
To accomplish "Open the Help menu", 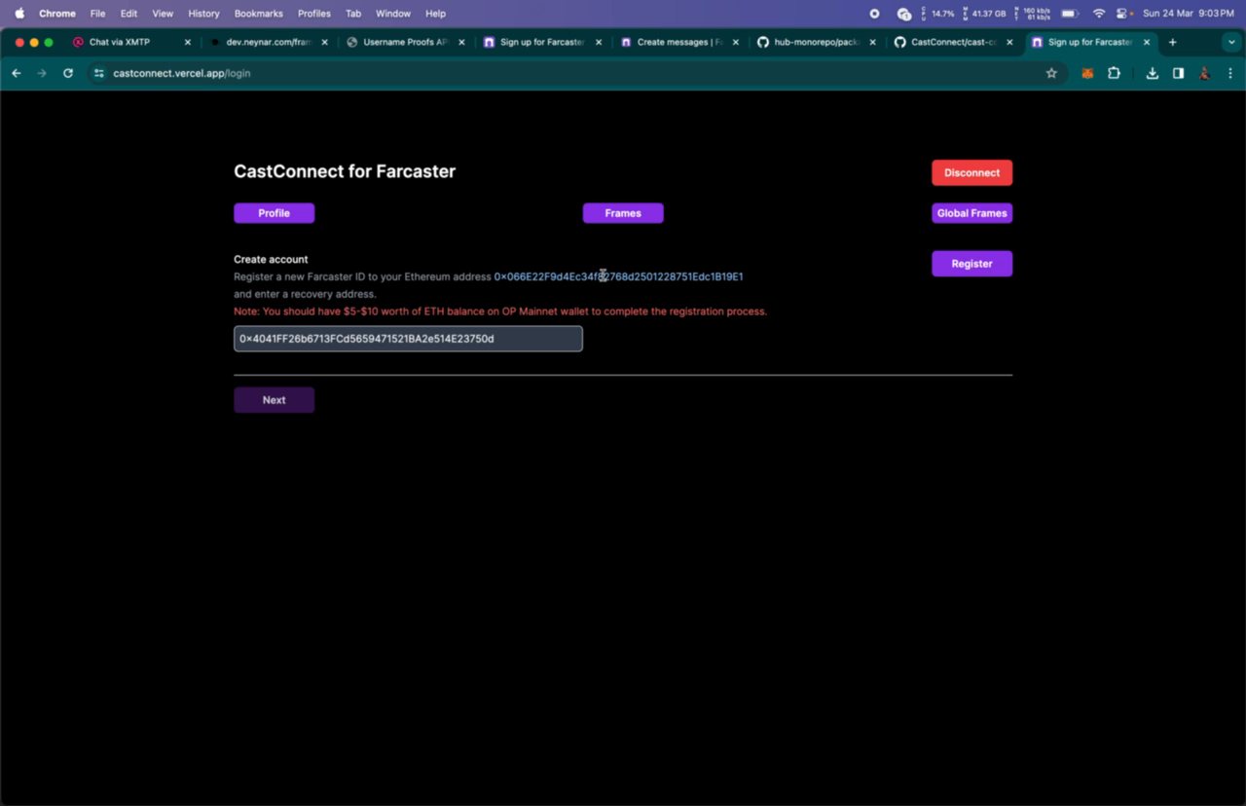I will click(x=435, y=14).
